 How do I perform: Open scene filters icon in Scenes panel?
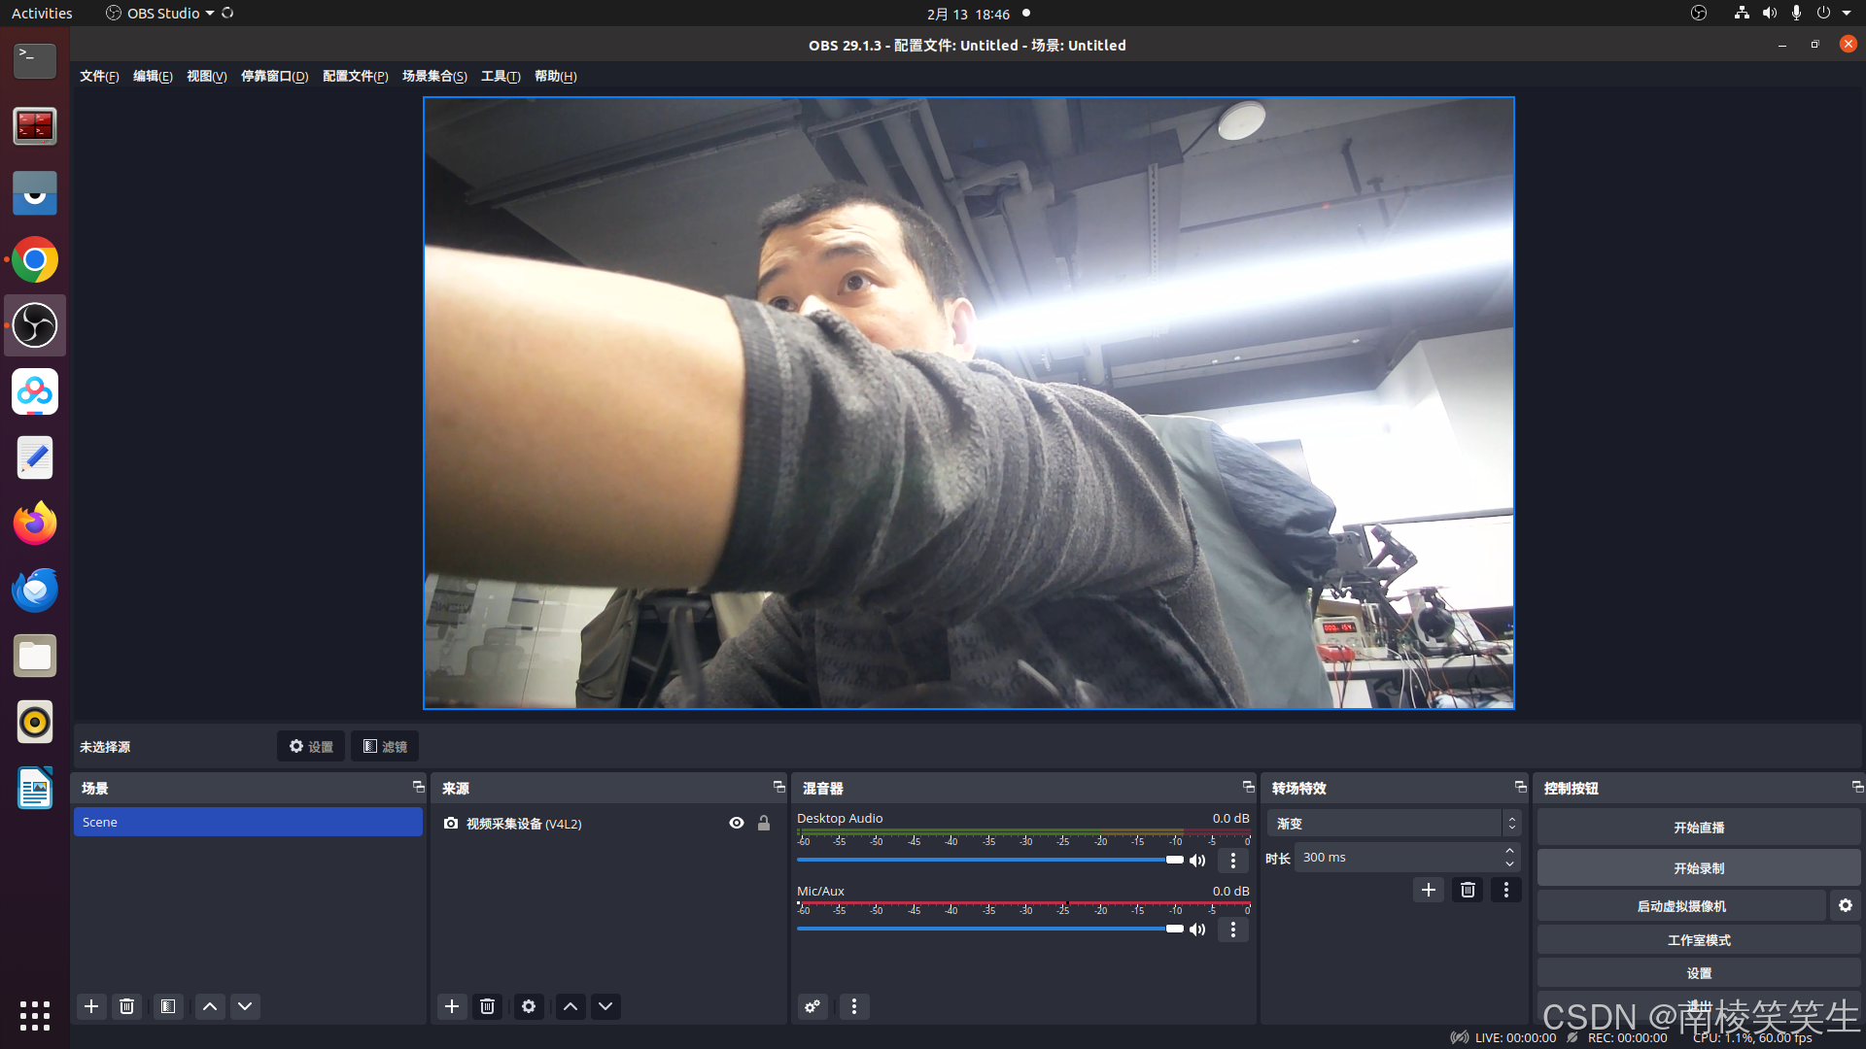168,1006
